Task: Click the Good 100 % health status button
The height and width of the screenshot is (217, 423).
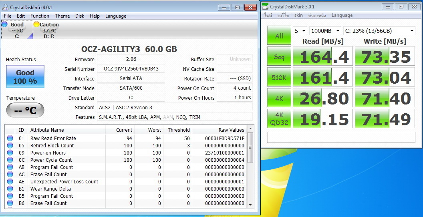Action: (x=25, y=76)
